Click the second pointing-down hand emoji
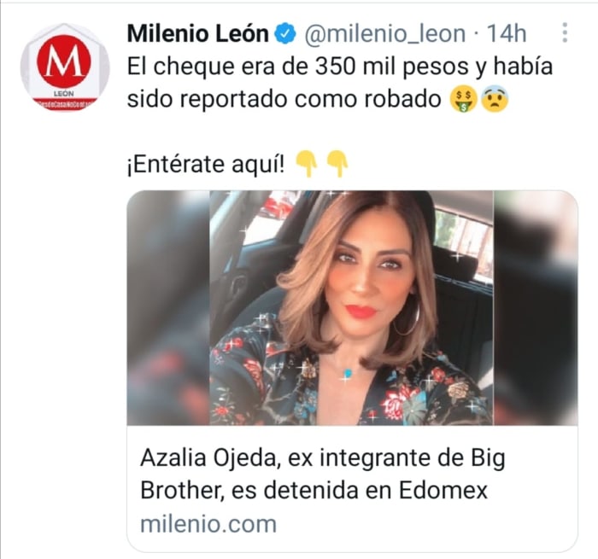This screenshot has width=598, height=559. point(337,164)
